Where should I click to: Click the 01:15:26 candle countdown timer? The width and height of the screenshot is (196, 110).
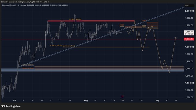(x=189, y=34)
